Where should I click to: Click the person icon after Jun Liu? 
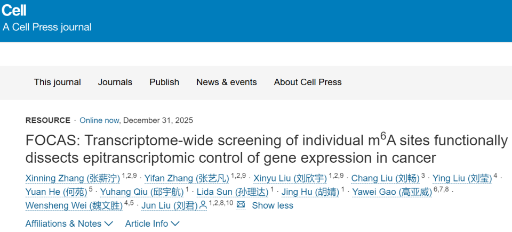203,205
